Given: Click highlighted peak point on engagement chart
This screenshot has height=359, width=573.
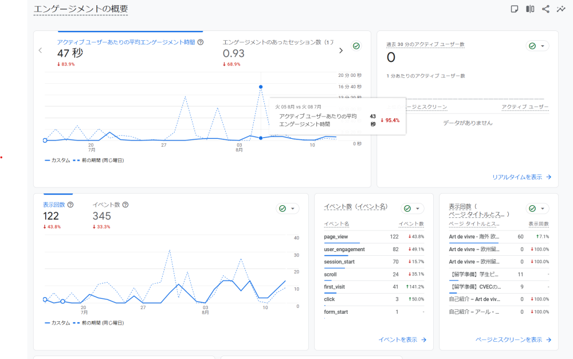Looking at the screenshot, I should coord(261,87).
